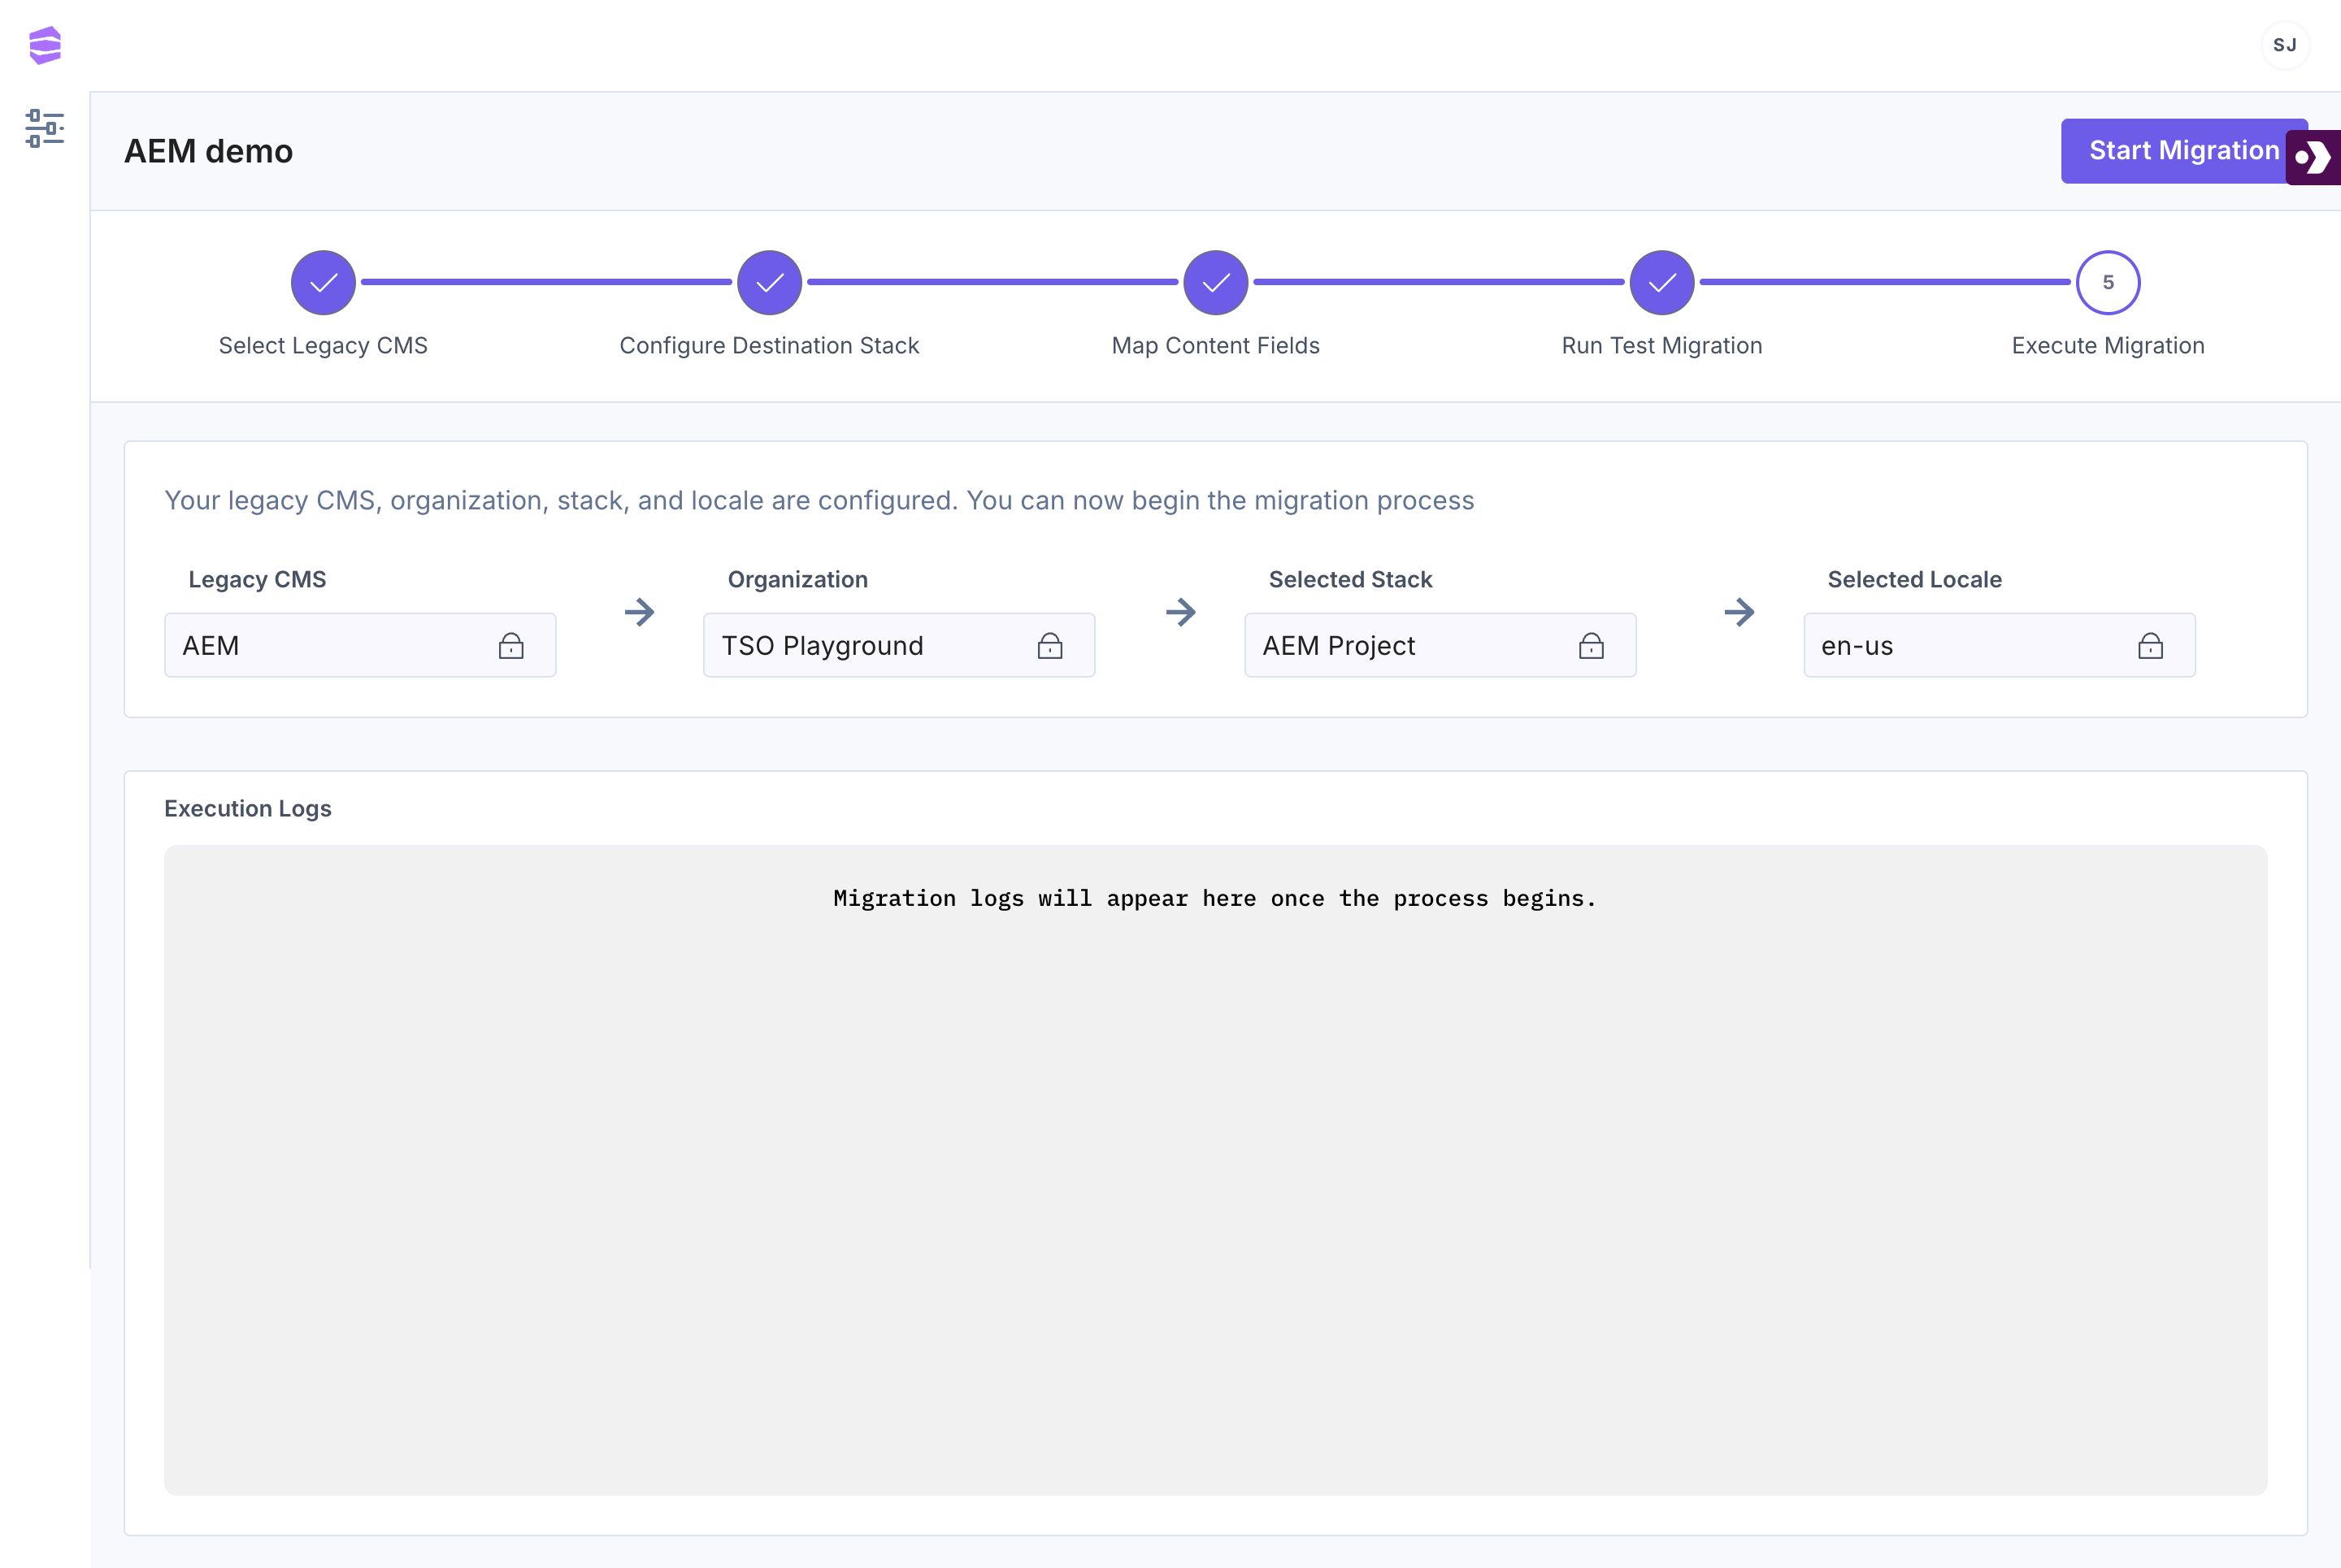
Task: Open the settings sliders sidebar icon
Action: [45, 128]
